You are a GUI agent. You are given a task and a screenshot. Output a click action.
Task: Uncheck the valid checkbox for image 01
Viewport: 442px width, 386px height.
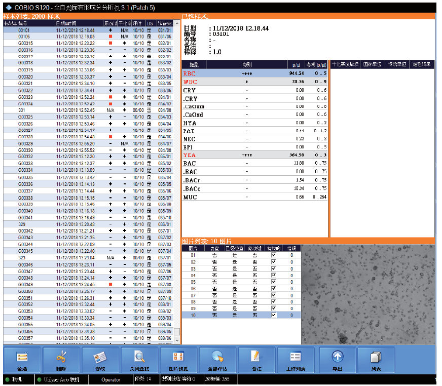point(274,255)
